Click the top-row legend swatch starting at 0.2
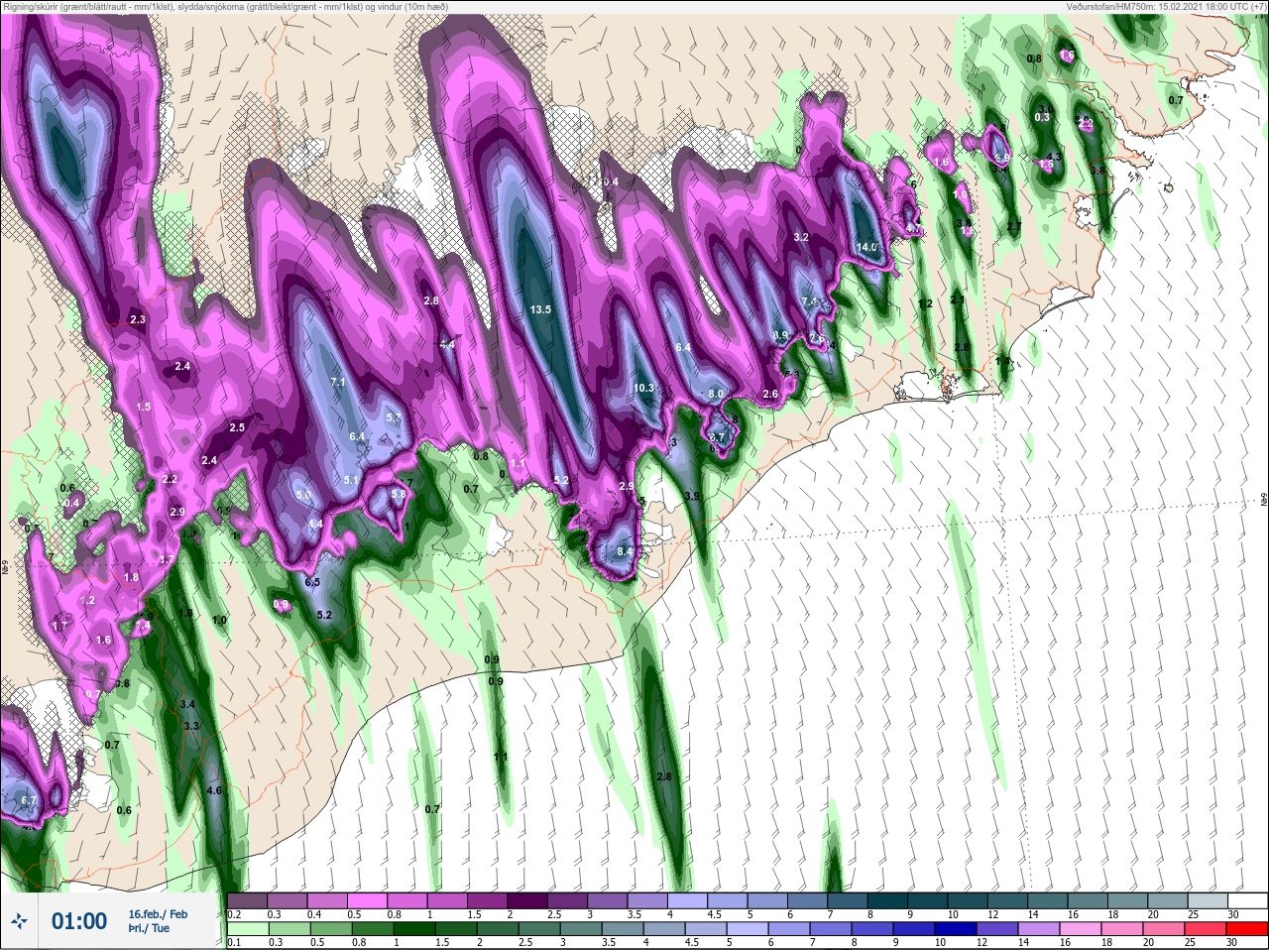Viewport: 1269px width, 950px height. pyautogui.click(x=247, y=900)
